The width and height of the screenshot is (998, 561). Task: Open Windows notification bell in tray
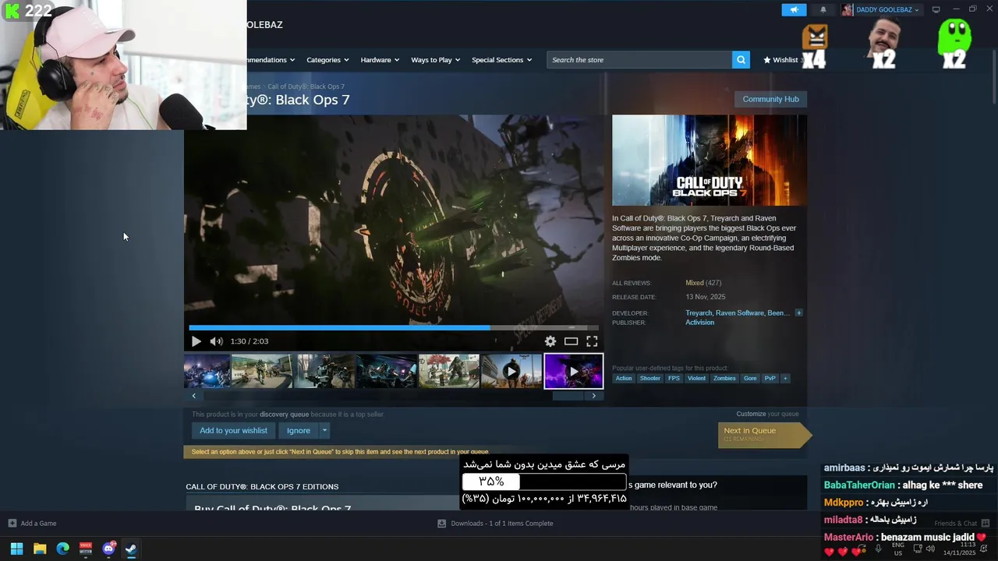983,549
